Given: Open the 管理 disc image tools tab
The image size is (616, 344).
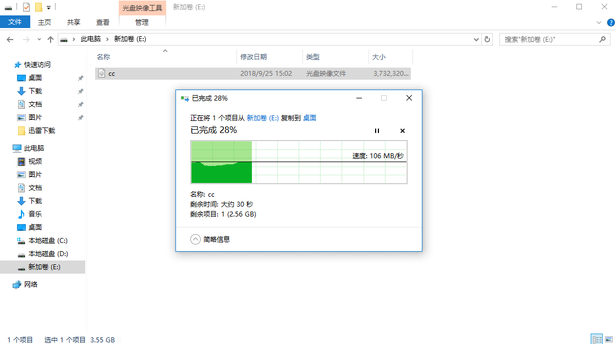Looking at the screenshot, I should coord(142,23).
